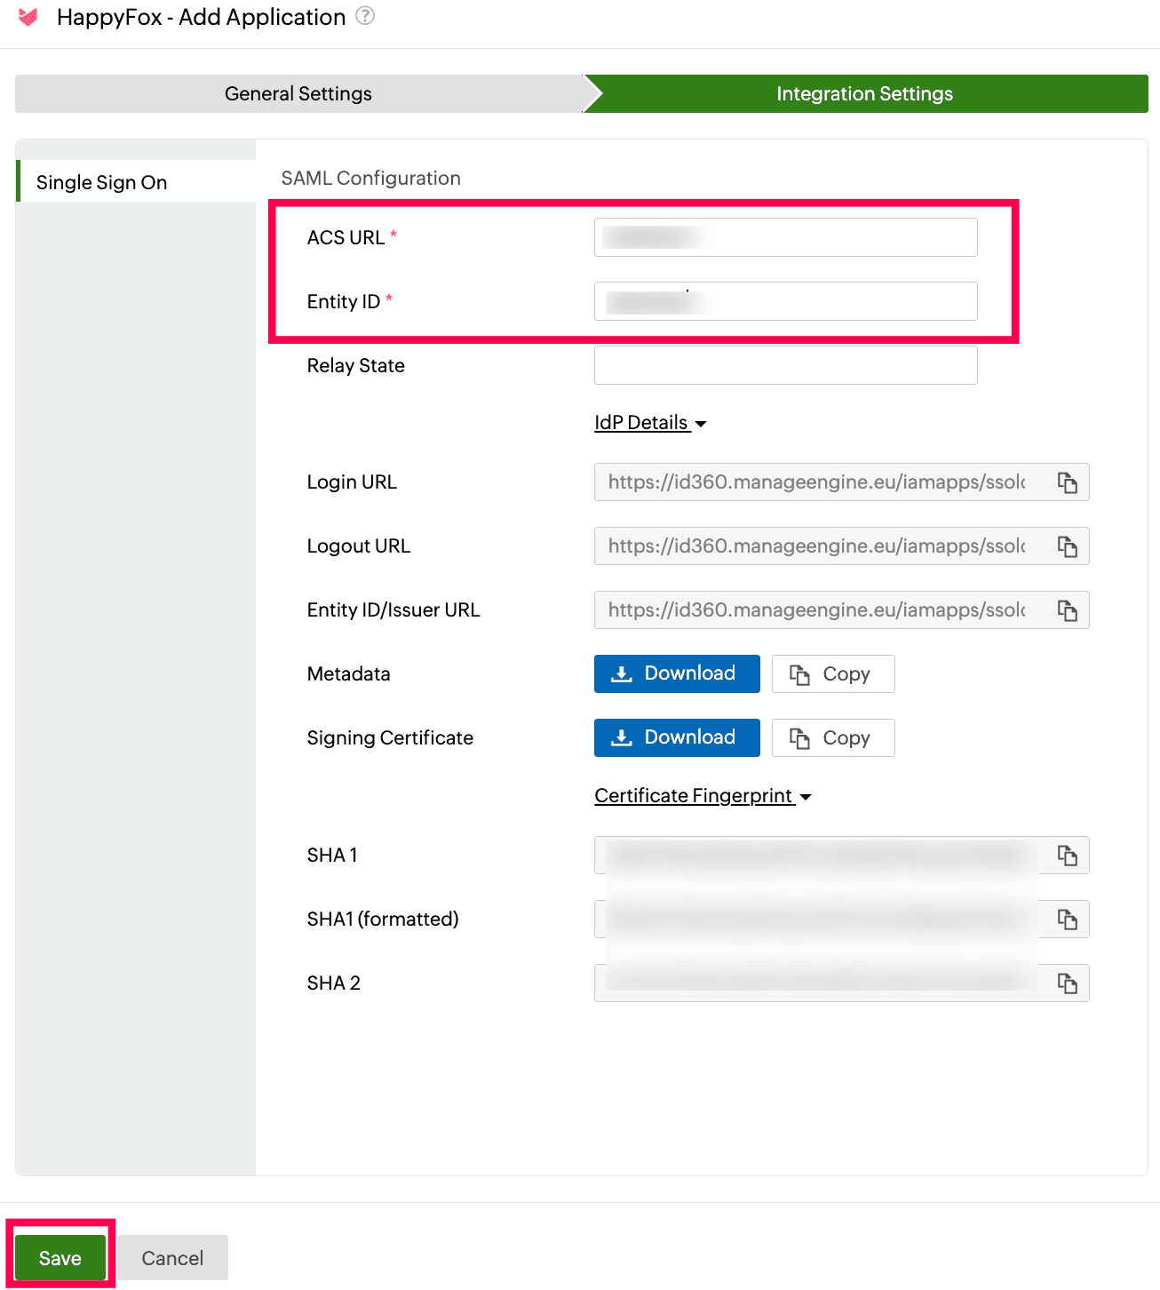The height and width of the screenshot is (1290, 1160).
Task: Download the Signing Certificate
Action: point(677,737)
